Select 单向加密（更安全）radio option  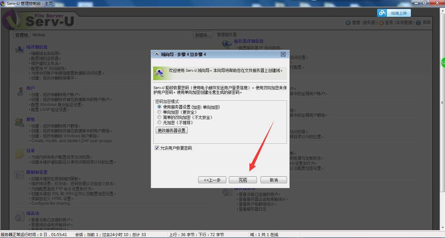[x=177, y=112]
